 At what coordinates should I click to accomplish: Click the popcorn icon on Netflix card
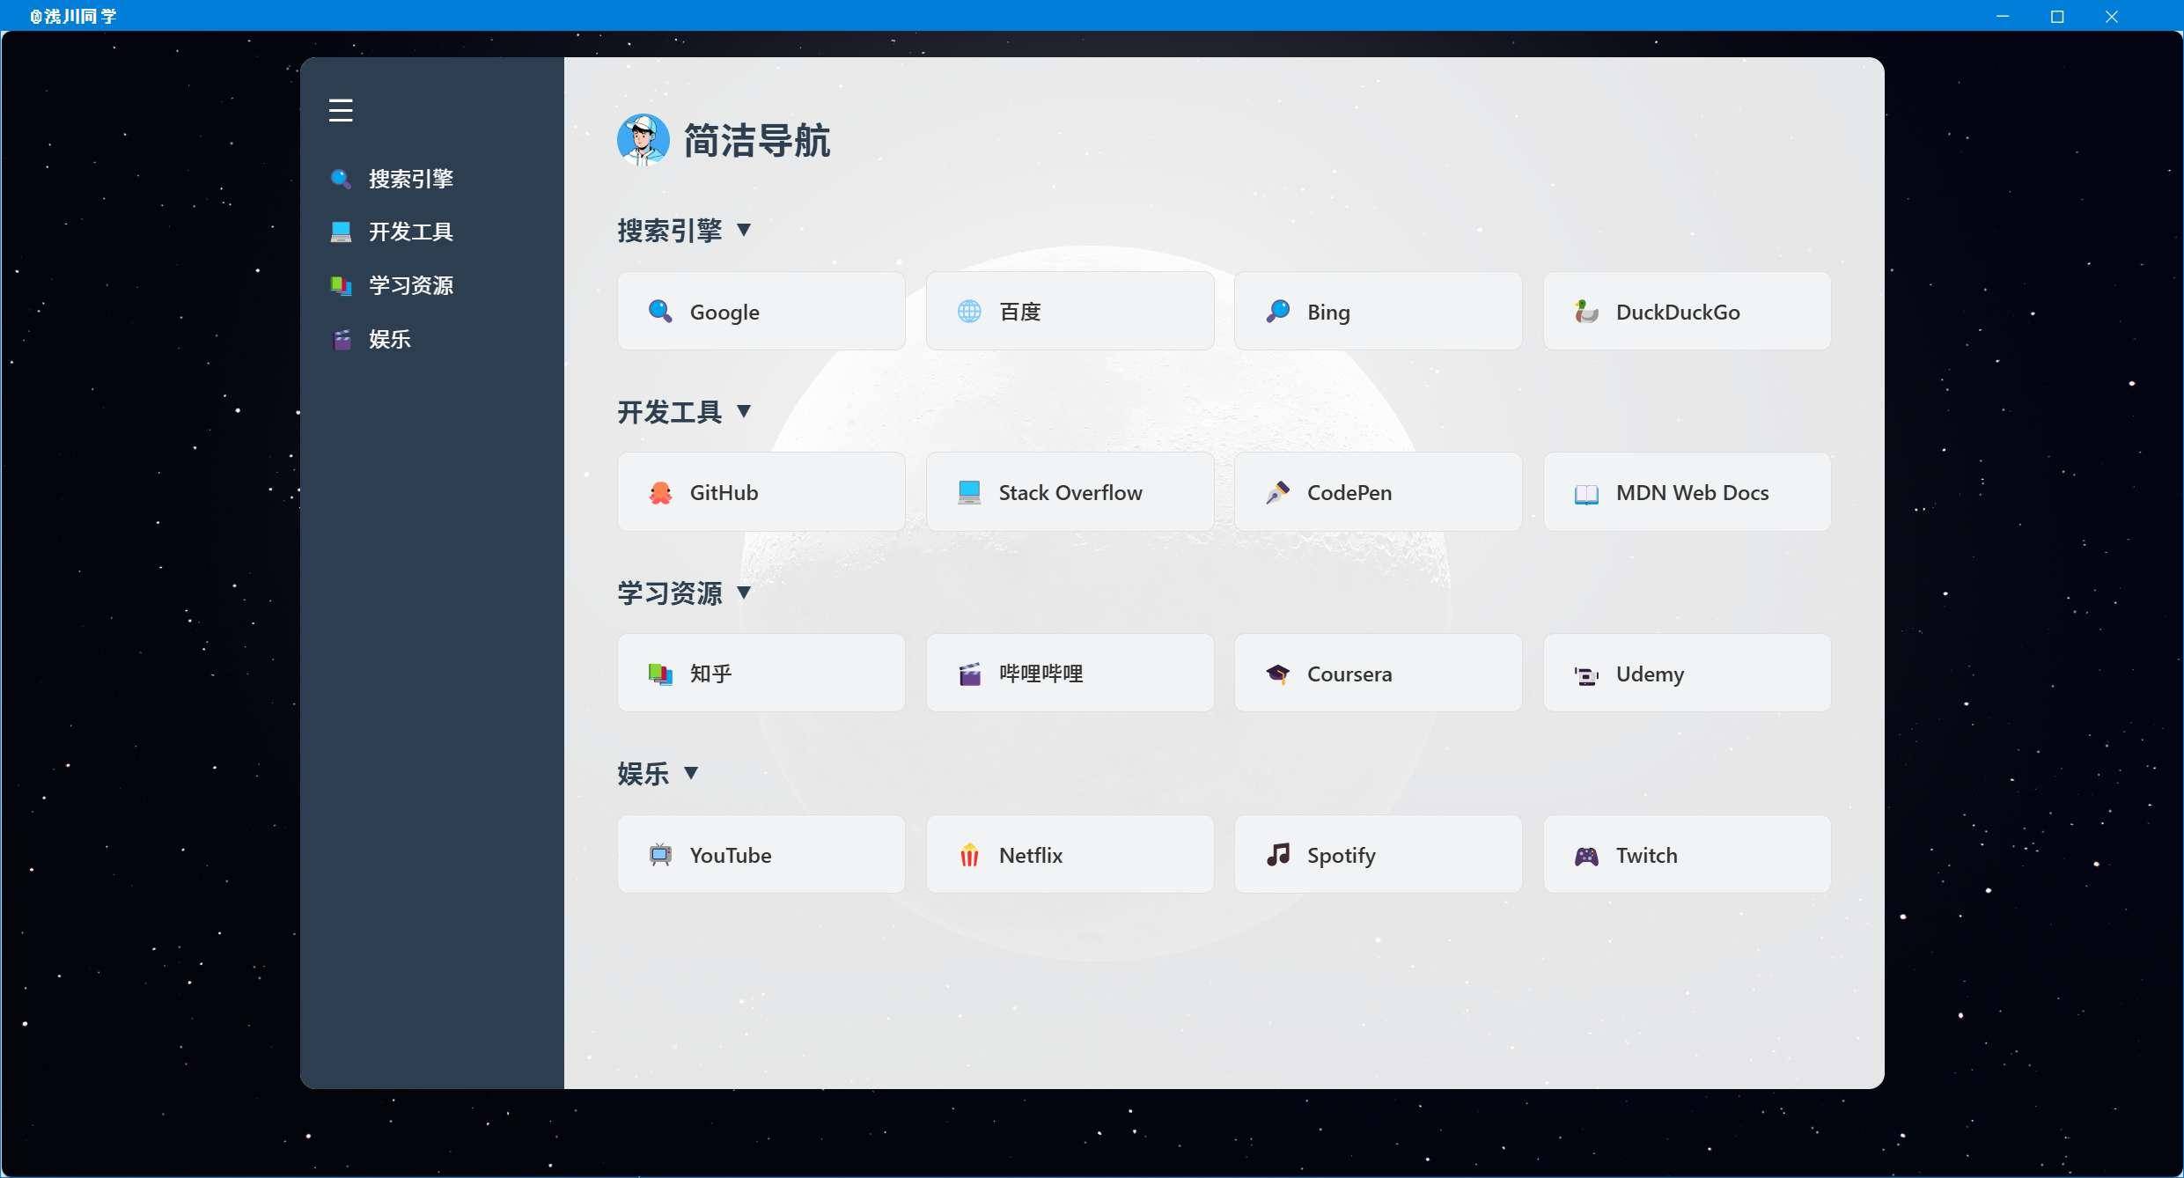[969, 855]
